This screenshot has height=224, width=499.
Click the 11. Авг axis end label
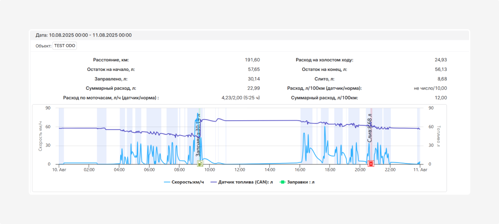pos(420,170)
